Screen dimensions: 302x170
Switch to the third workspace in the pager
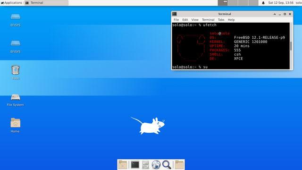pyautogui.click(x=243, y=3)
